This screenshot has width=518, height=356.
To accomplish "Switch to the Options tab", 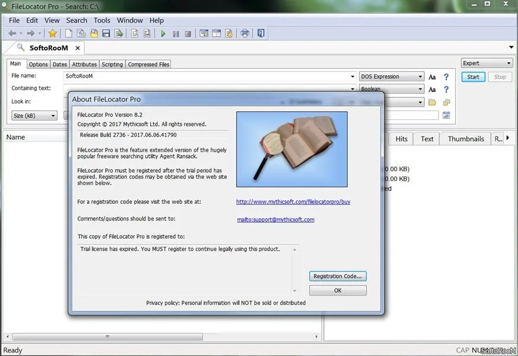I will (x=39, y=65).
